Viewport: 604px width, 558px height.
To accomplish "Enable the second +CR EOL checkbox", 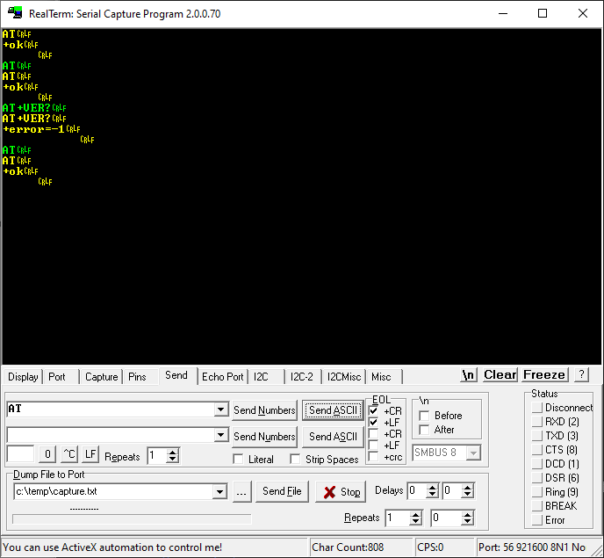I will coord(373,434).
